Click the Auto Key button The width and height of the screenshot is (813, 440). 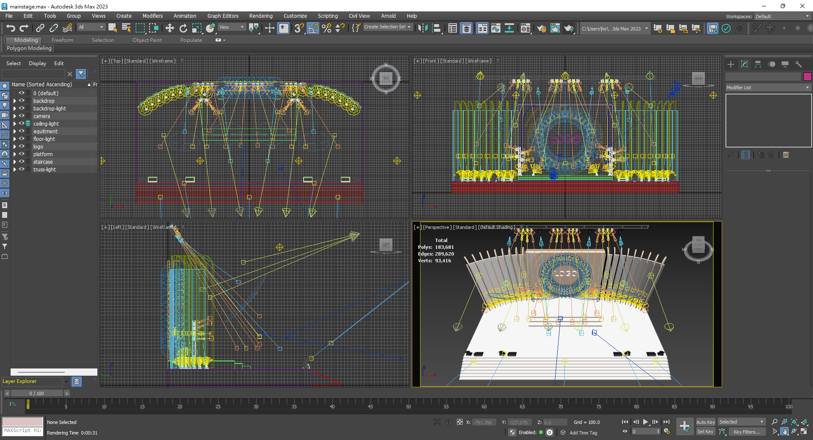click(705, 422)
